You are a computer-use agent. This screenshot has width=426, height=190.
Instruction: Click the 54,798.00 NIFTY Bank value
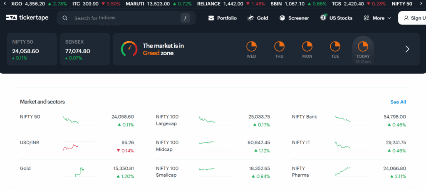[395, 117]
